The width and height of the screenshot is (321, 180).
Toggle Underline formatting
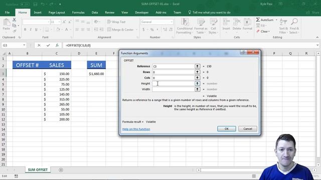36,29
